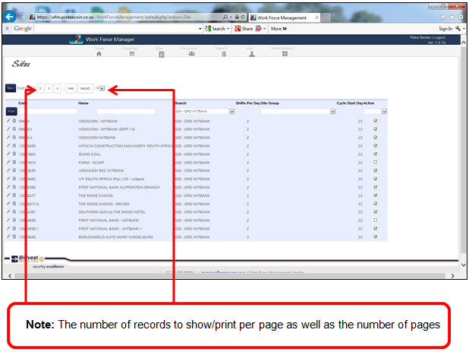Click the Logout link
Image resolution: width=469 pixels, height=352 pixels.
(x=439, y=37)
